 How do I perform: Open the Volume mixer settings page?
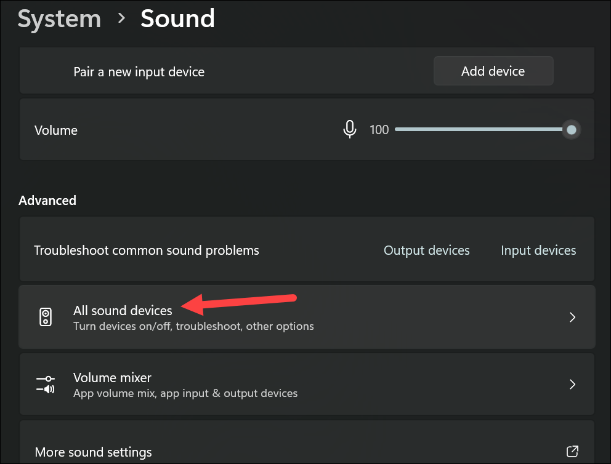coord(112,377)
